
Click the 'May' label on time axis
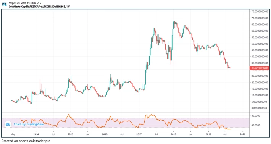coord(13,134)
